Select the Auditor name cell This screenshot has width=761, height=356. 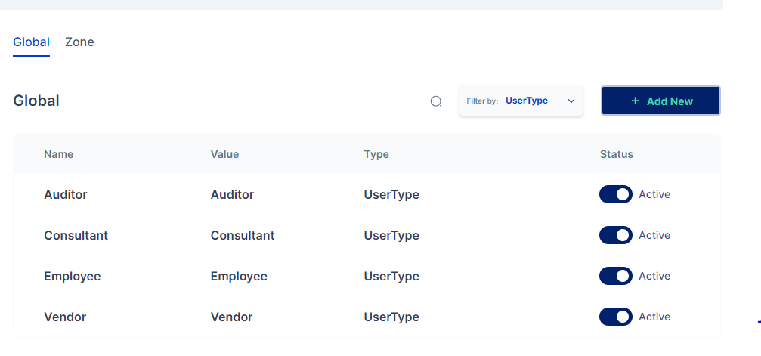point(66,194)
